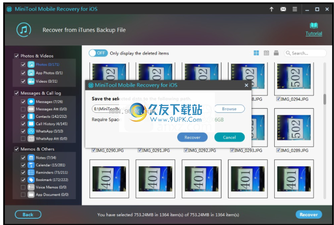Click the Calendar icon in sidebar

point(31,165)
